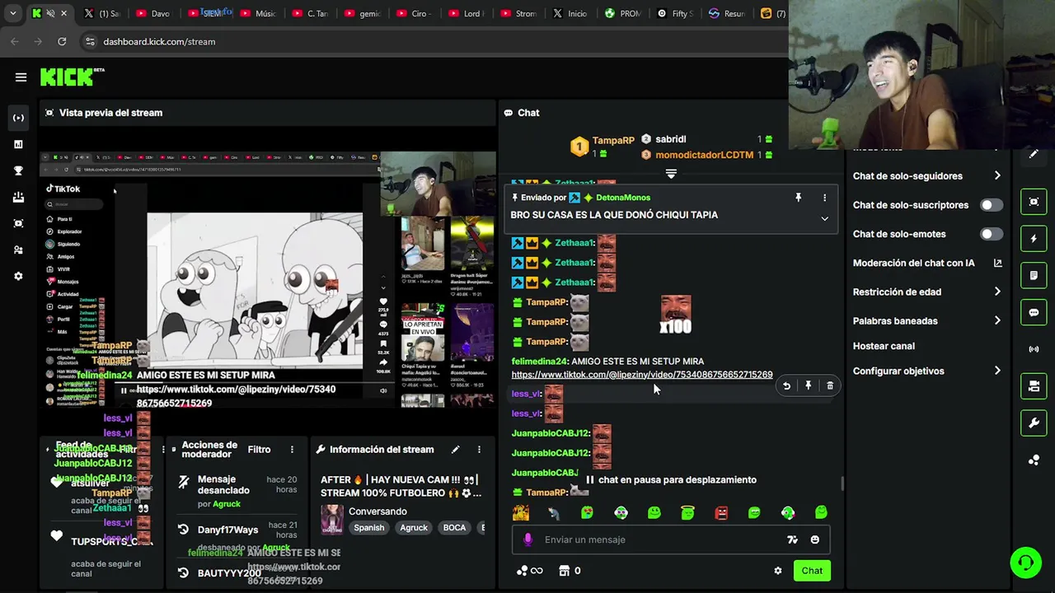1055x593 pixels.
Task: Insert the fire emote from quick row
Action: pos(520,512)
